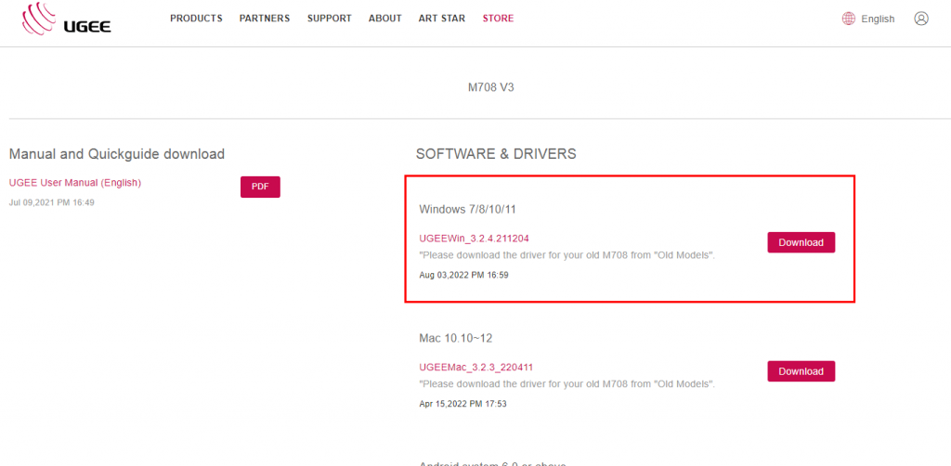Visit the STORE link
Viewport: 951px width, 466px height.
(498, 19)
